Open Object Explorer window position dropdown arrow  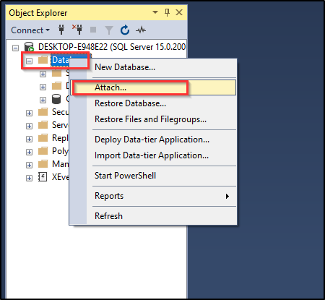[155, 12]
